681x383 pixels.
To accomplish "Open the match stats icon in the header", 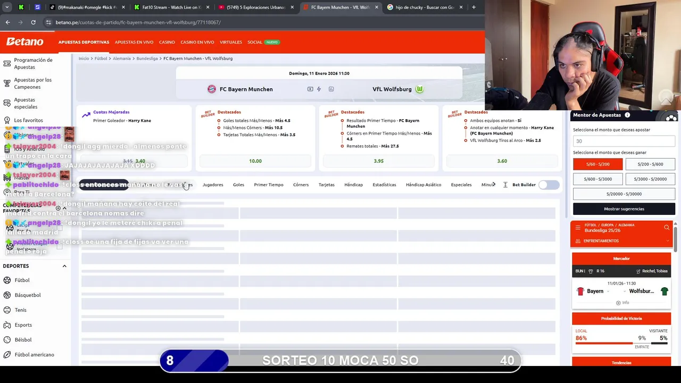I will 331,89.
